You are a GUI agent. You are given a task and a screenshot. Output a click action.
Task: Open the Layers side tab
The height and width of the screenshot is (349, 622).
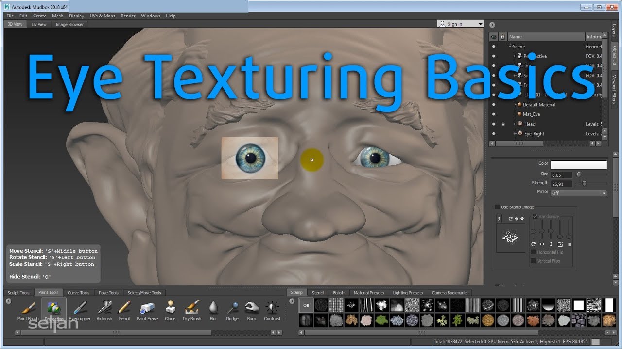coord(614,31)
